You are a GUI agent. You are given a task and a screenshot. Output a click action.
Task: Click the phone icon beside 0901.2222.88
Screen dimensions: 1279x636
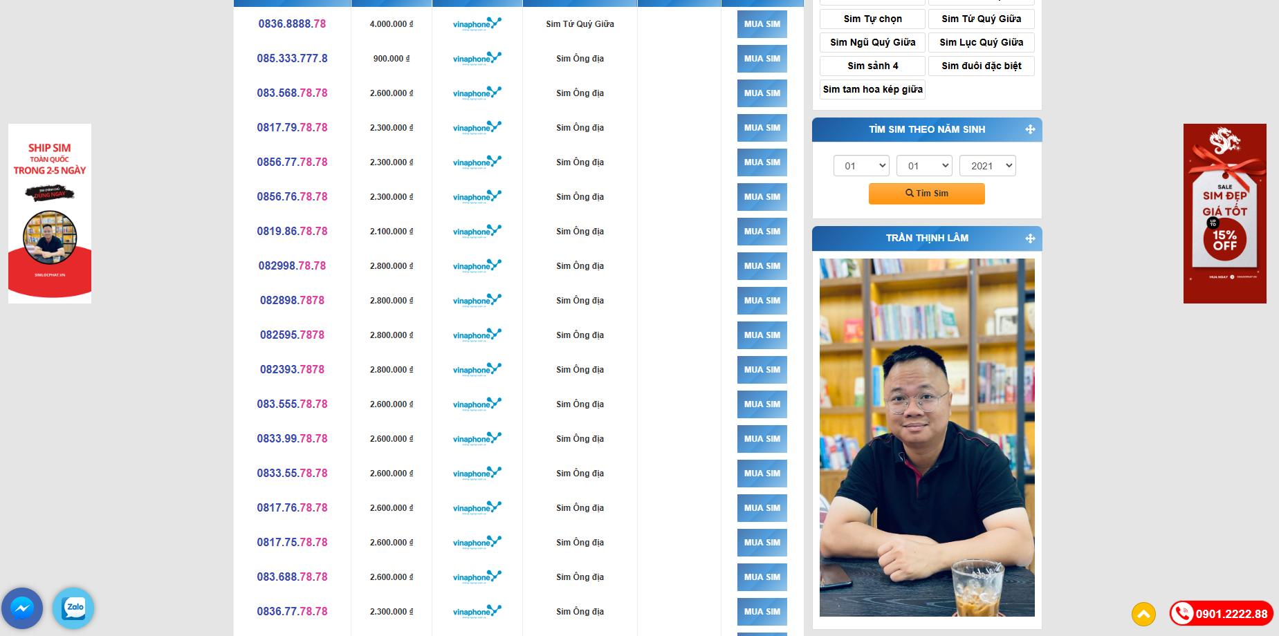[x=1183, y=613]
